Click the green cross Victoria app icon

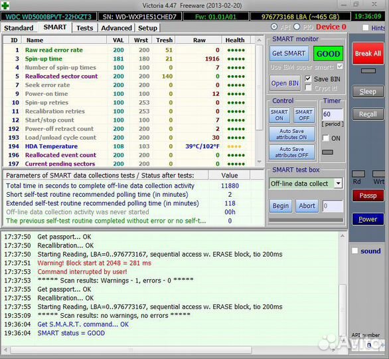tap(5, 5)
